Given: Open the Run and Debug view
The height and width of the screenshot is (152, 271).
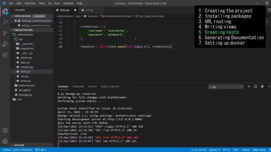Looking at the screenshot, I should pyautogui.click(x=5, y=44).
